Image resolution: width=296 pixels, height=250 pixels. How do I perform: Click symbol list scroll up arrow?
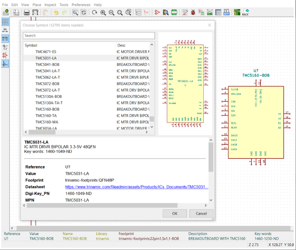click(x=152, y=45)
